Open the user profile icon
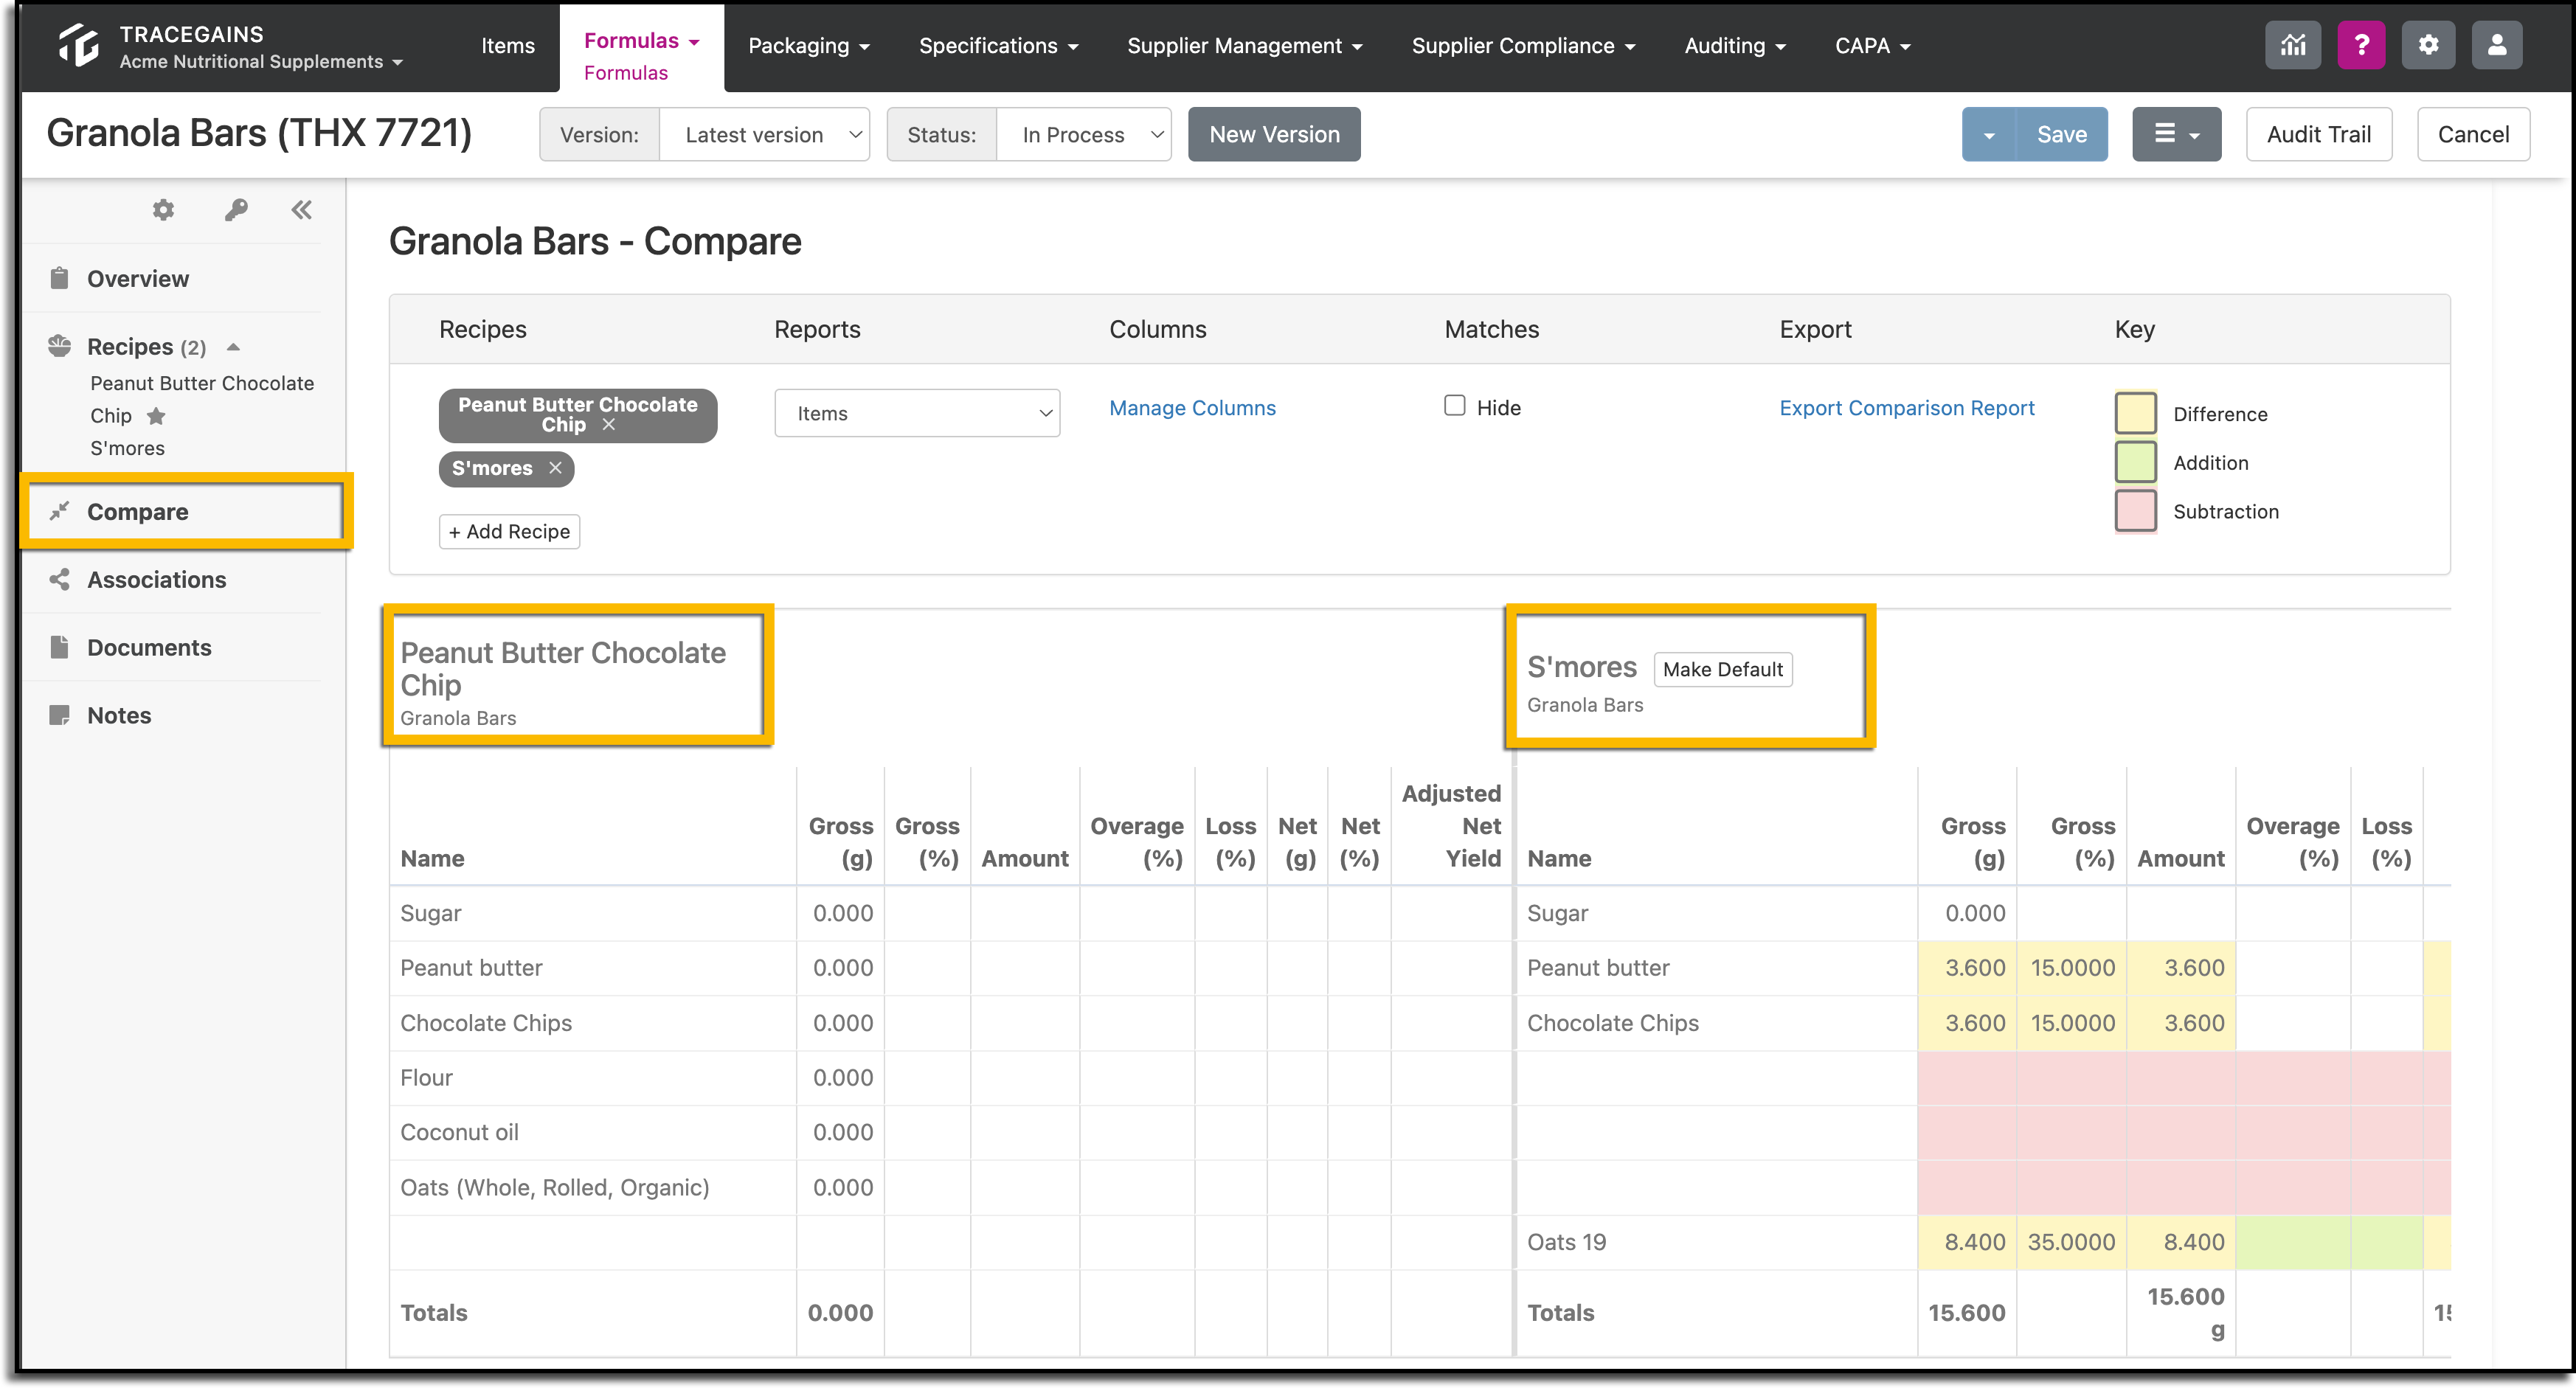2576x1388 pixels. point(2497,46)
